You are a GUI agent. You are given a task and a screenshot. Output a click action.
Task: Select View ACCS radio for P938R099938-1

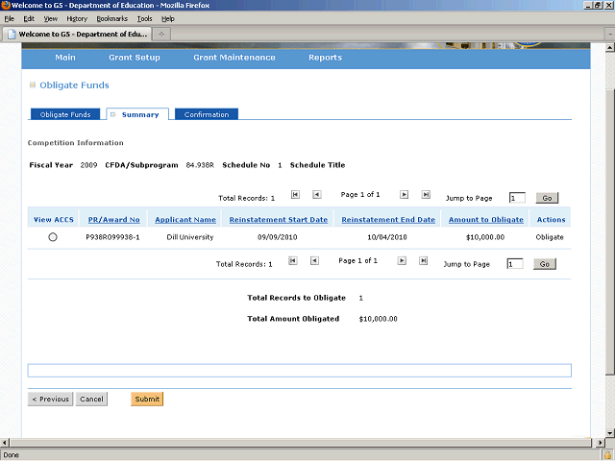[53, 237]
